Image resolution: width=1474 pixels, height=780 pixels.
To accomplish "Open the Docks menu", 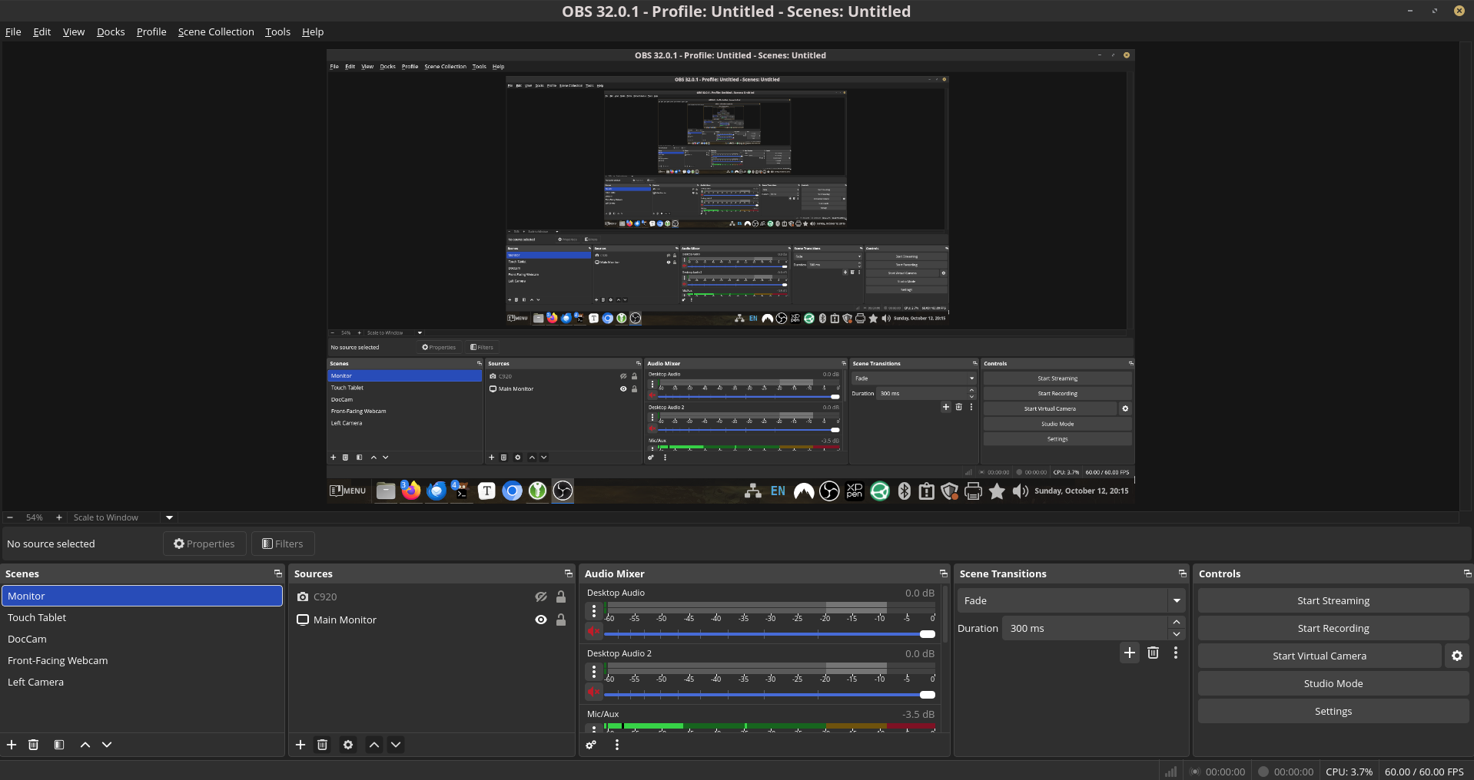I will pyautogui.click(x=111, y=31).
